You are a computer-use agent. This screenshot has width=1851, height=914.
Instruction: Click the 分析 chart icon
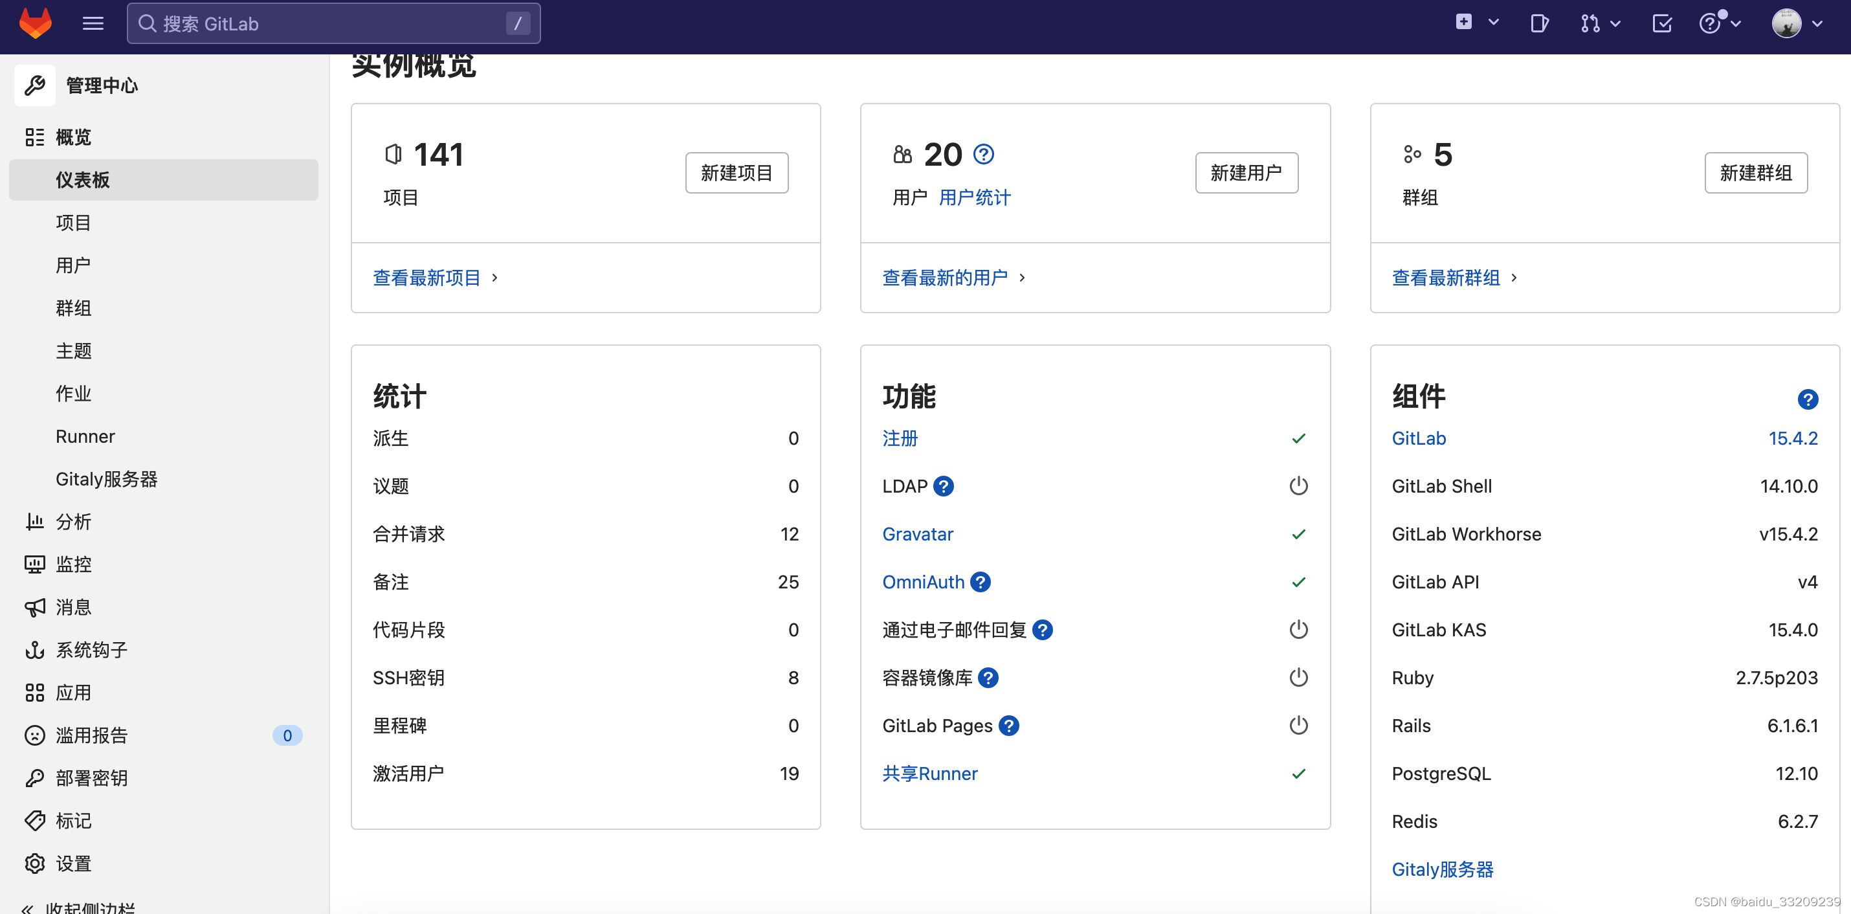coord(34,522)
